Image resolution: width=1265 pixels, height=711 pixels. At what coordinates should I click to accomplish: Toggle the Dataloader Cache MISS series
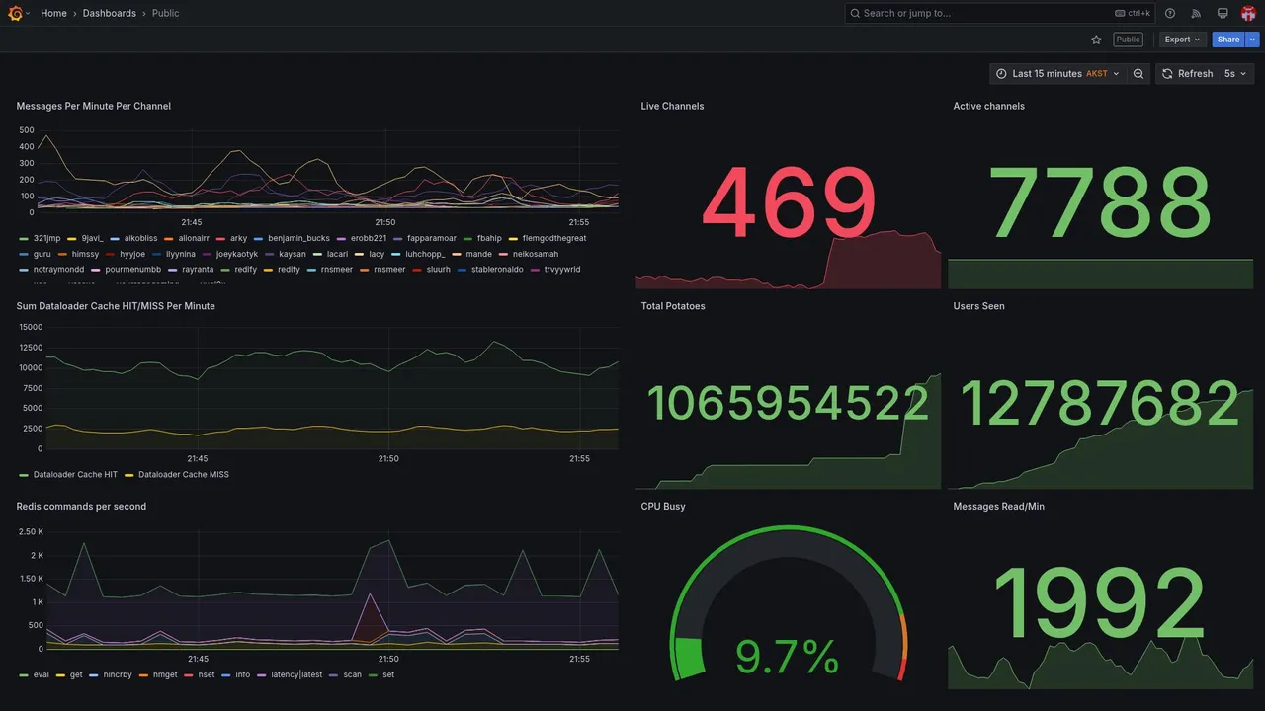tap(184, 475)
